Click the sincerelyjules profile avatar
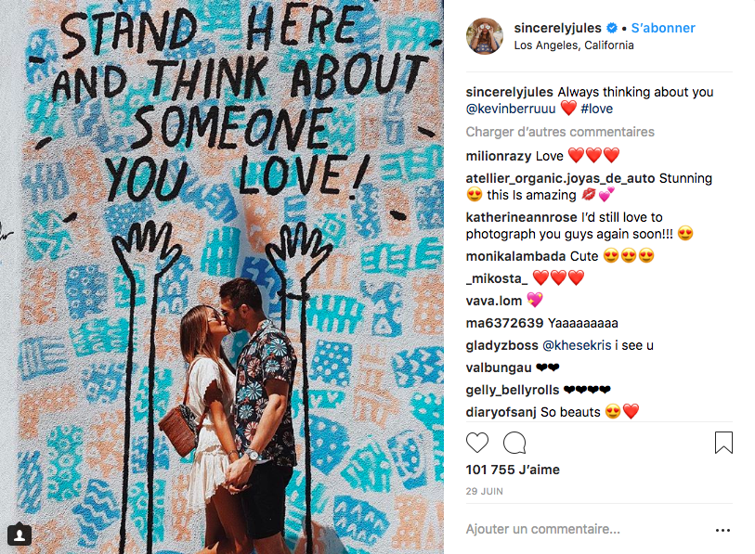Screen dimensions: 755x554 pyautogui.click(x=485, y=36)
